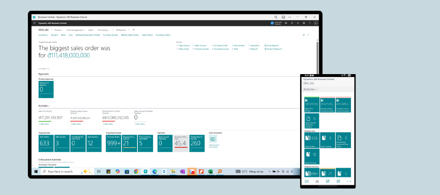Viewport: 440px width, 195px height.
Task: Click the Windows Start button
Action: (36, 172)
